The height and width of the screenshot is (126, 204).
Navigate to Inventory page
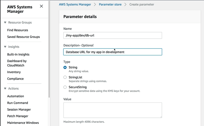point(14,72)
